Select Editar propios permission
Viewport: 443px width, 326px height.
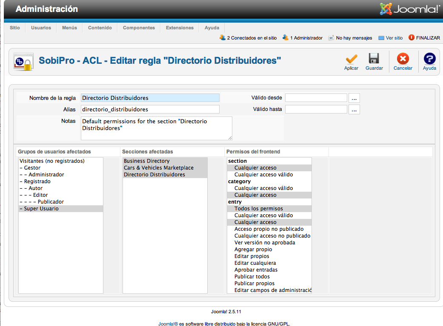tap(269, 256)
